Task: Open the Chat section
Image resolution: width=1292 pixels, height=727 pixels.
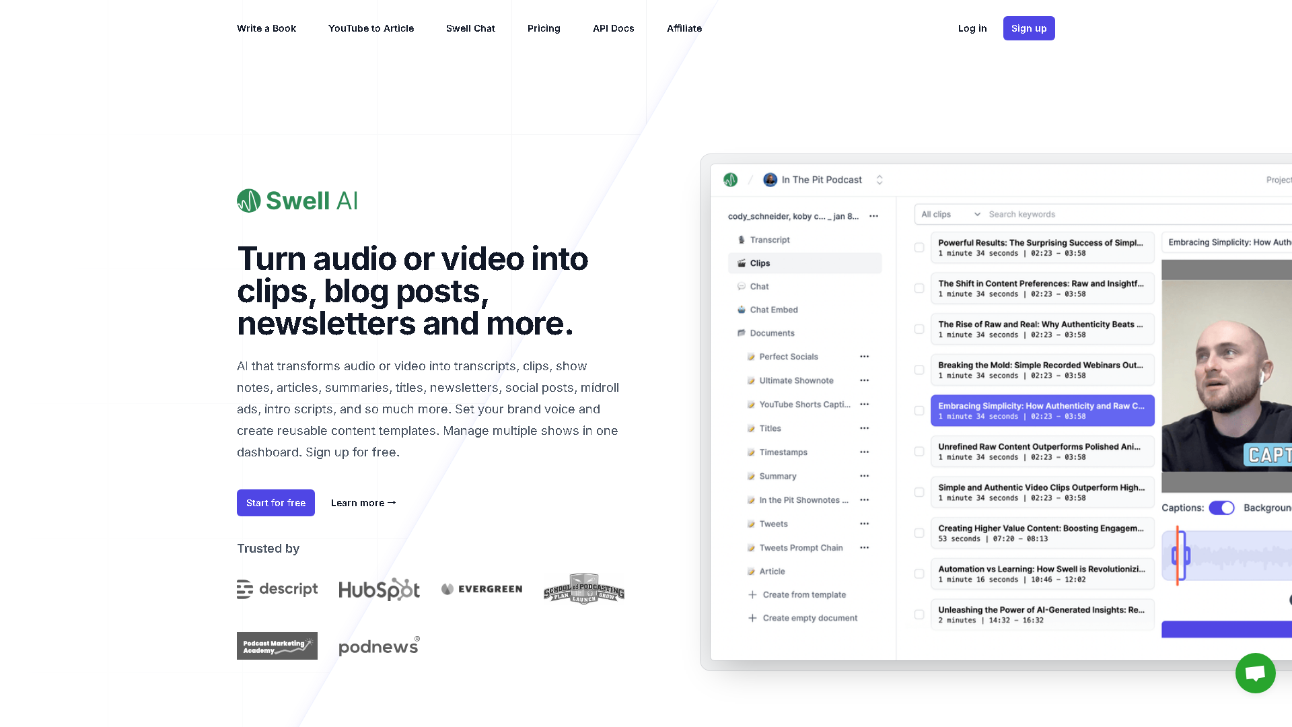Action: point(760,286)
